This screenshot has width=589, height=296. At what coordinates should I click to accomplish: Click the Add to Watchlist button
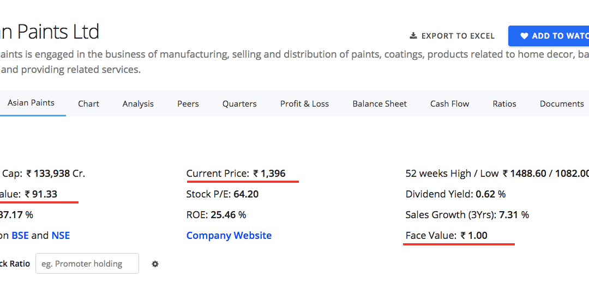pyautogui.click(x=549, y=36)
